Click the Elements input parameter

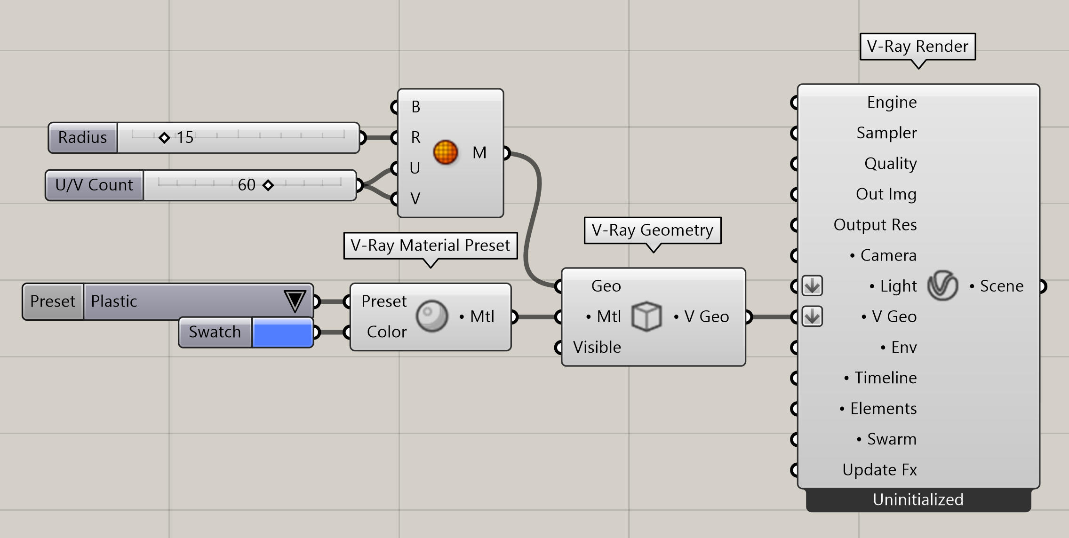(878, 408)
